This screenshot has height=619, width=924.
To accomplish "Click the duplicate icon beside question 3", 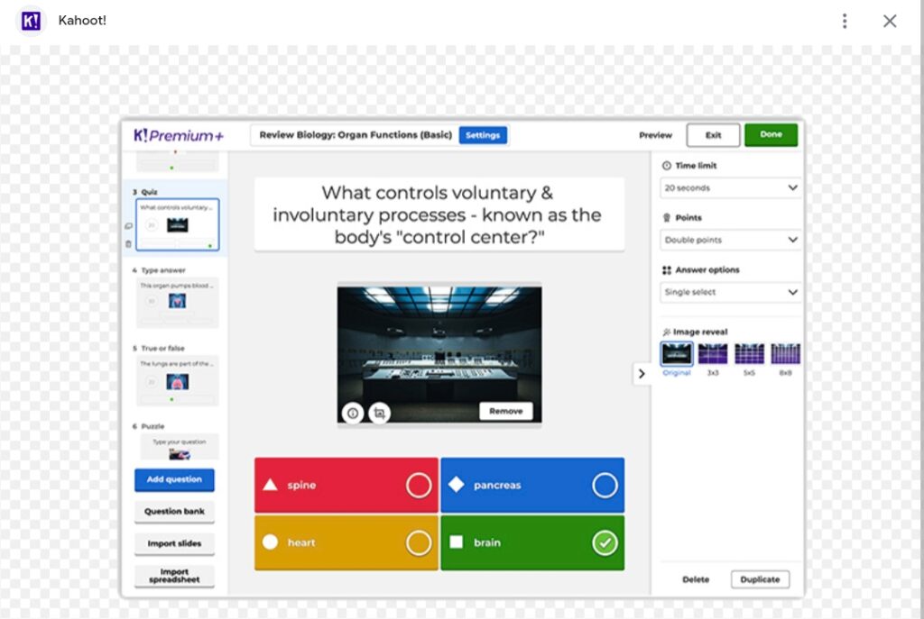I will click(128, 226).
